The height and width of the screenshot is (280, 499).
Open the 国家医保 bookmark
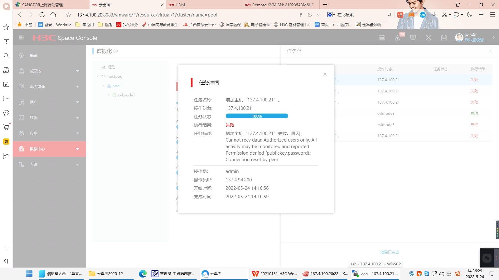pos(230,25)
